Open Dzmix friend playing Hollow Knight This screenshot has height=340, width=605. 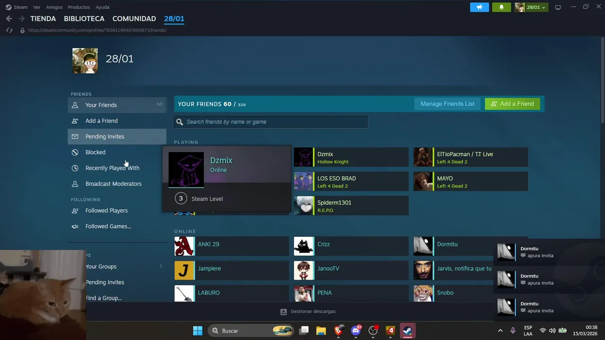(351, 157)
